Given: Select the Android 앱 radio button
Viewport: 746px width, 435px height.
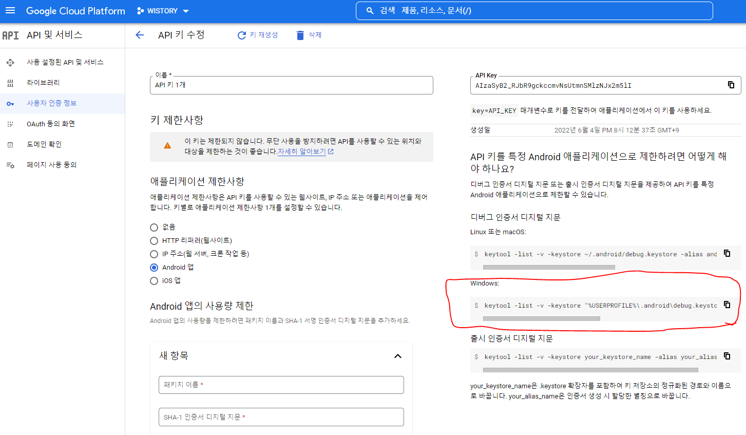Looking at the screenshot, I should (x=154, y=268).
